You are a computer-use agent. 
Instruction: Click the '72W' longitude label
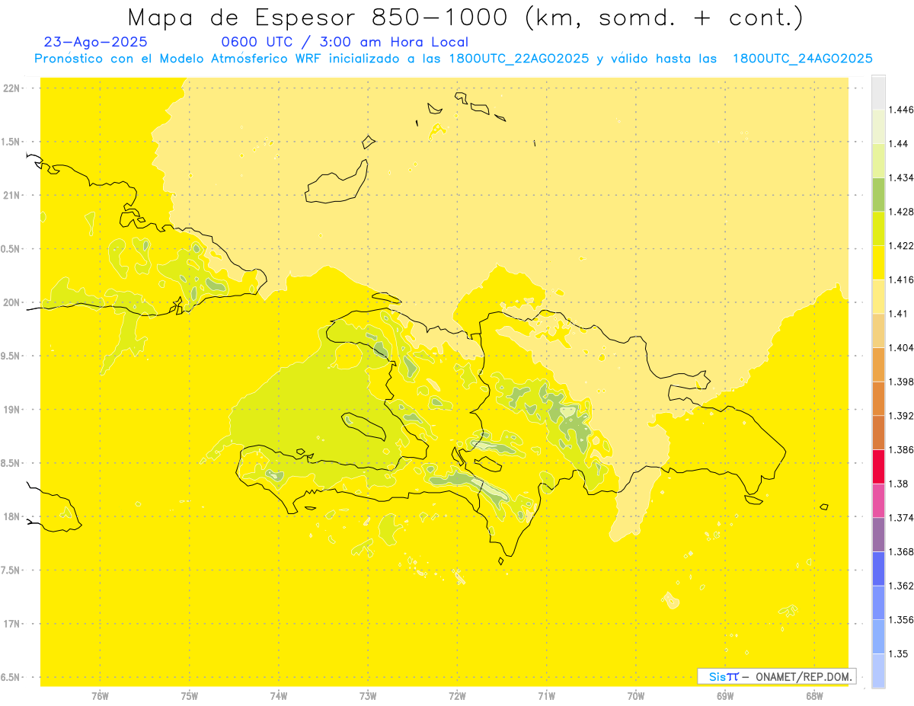457,696
